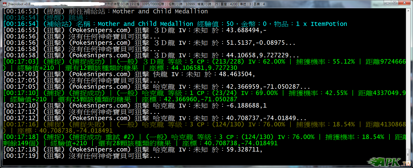Click the 00:17:12 沒有任何神奇寶貝可狙擊 line
The width and height of the screenshot is (413, 168).
coord(81,112)
